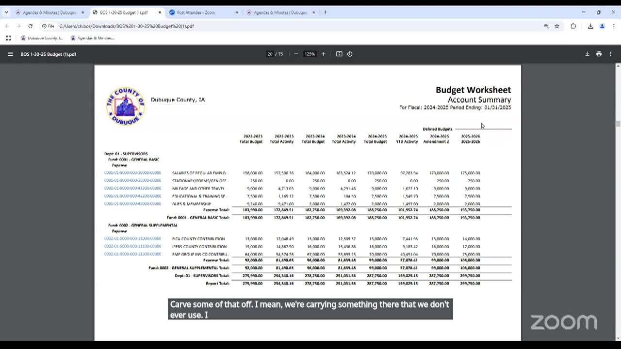621x349 pixels.
Task: Open account link 0001-01-9000-000-10000-00000
Action: click(x=132, y=173)
